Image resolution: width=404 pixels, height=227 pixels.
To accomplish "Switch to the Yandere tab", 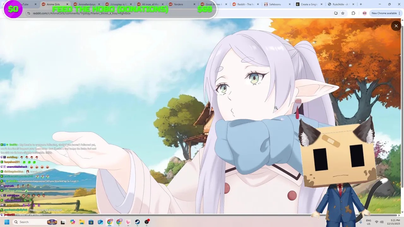I will point(182,4).
